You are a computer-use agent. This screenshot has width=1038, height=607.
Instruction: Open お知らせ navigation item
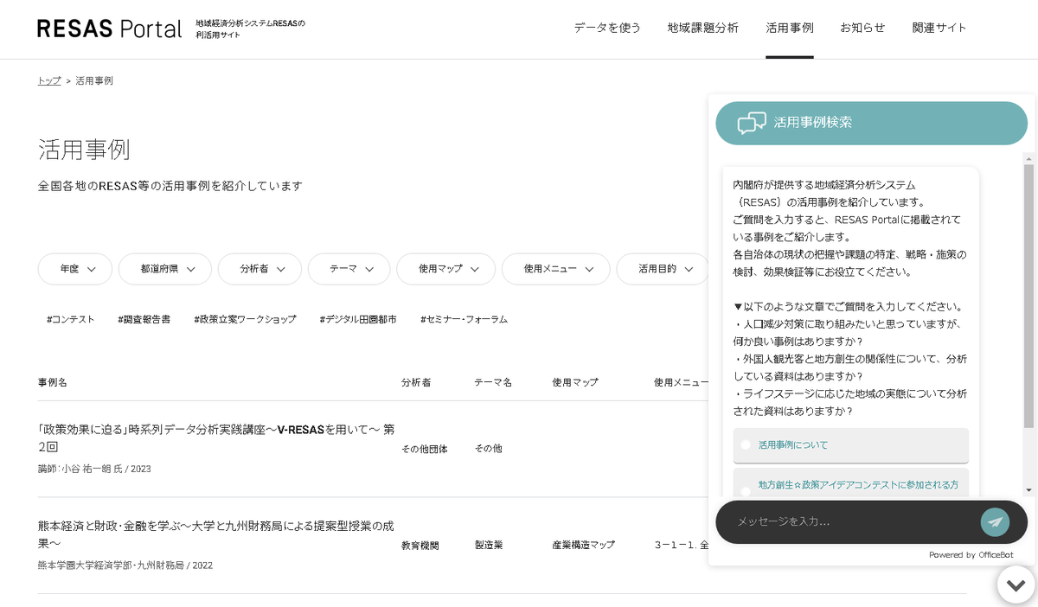pyautogui.click(x=862, y=28)
